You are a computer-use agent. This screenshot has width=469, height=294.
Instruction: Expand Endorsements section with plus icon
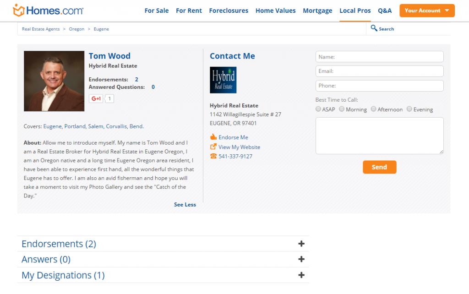click(x=301, y=244)
